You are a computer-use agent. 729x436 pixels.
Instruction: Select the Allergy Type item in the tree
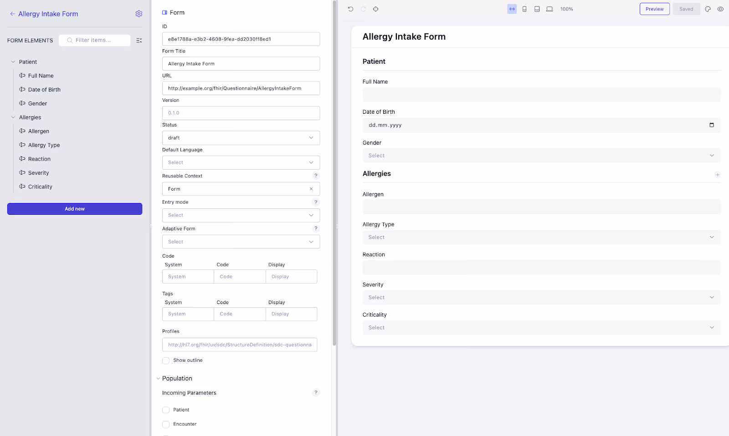coord(44,145)
